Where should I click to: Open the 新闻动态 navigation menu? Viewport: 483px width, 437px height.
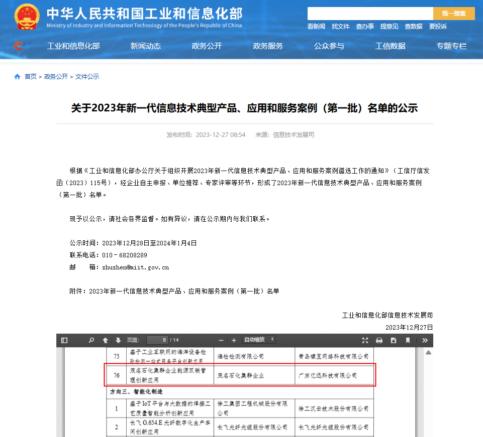point(145,46)
